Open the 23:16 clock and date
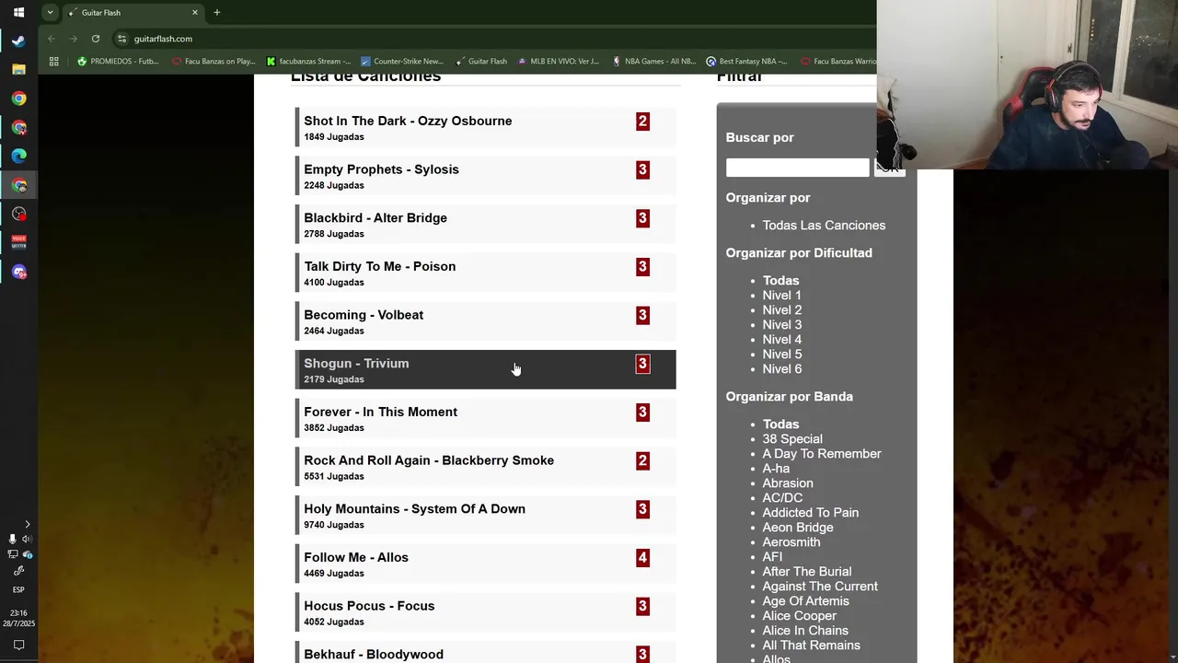 point(18,618)
